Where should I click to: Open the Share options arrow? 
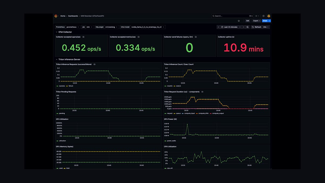point(269,21)
